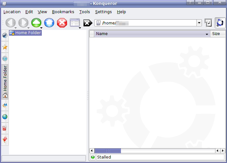
Task: Click the green link-view status indicator
Action: [93, 157]
